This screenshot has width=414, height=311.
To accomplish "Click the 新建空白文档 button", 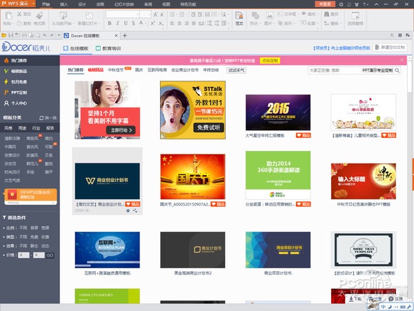I will pos(390,47).
